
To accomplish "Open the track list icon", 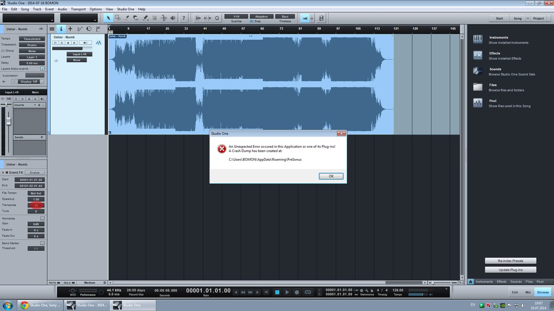I will tap(52, 29).
